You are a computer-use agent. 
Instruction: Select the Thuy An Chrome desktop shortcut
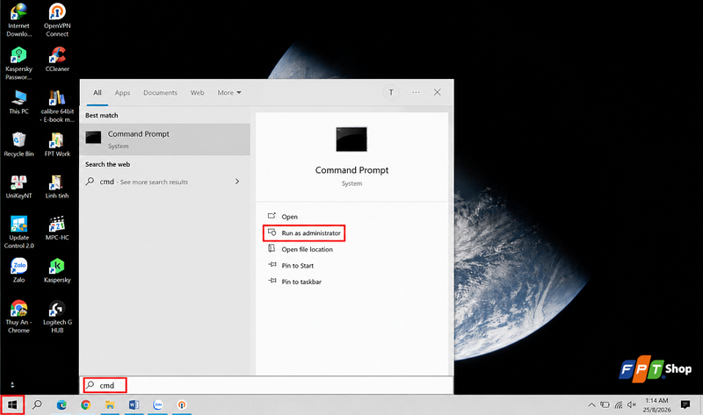click(18, 317)
